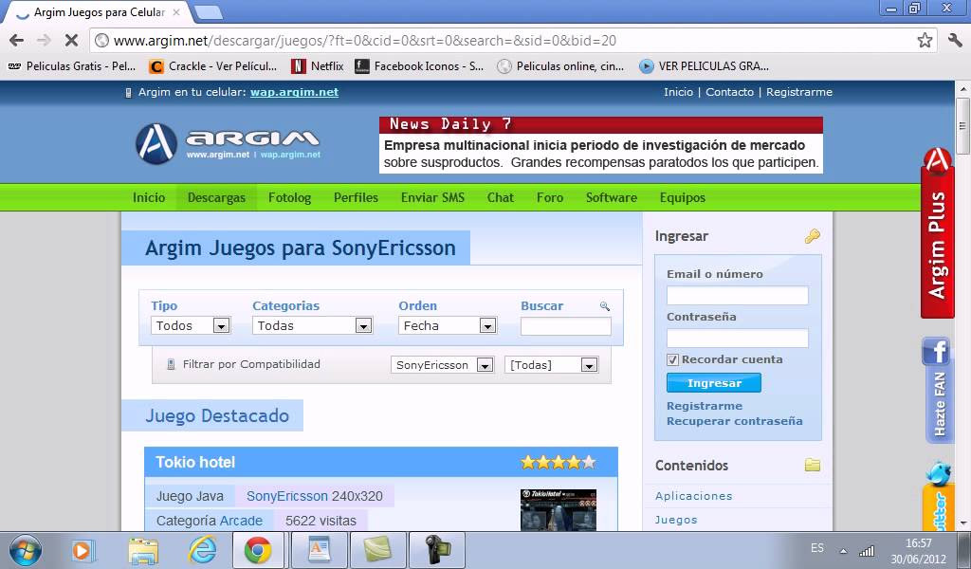The image size is (971, 569).
Task: Open the Facebook Iconos bookmark
Action: click(419, 66)
